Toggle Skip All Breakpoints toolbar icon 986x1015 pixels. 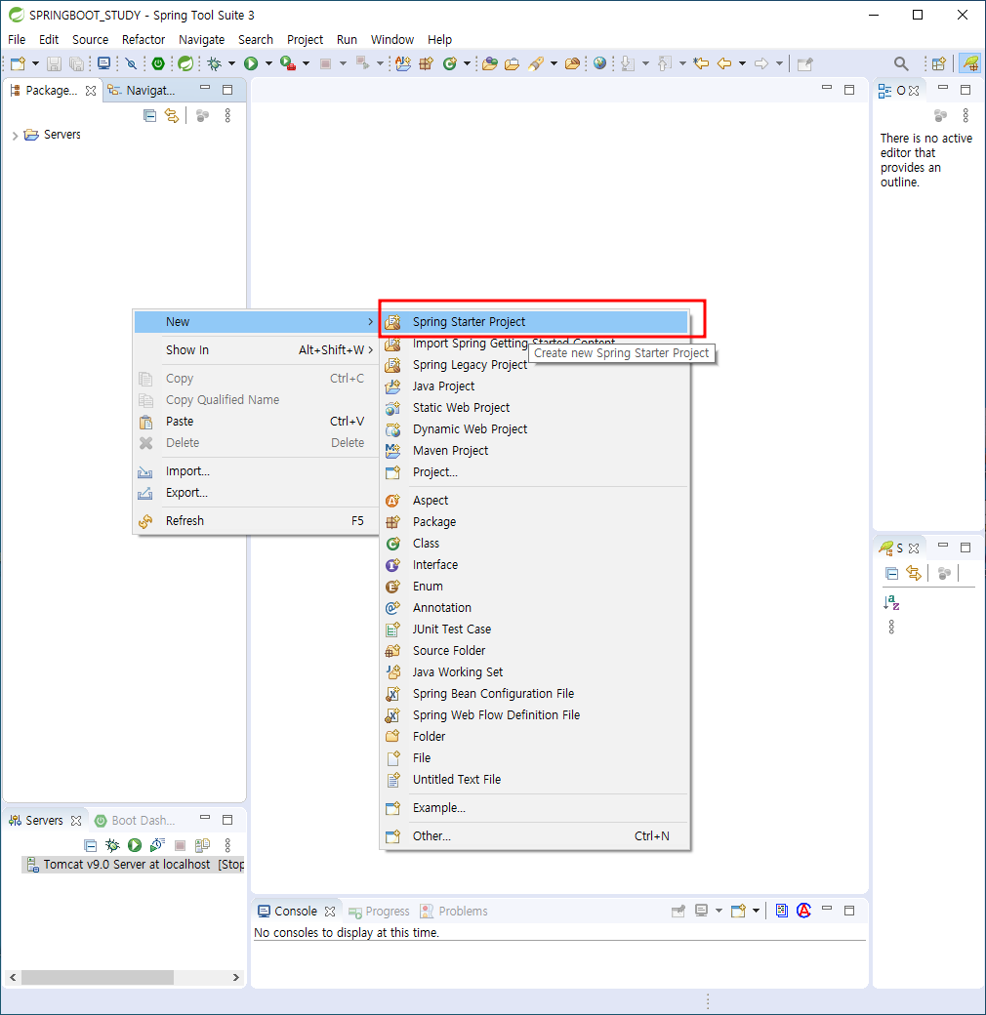coord(132,63)
